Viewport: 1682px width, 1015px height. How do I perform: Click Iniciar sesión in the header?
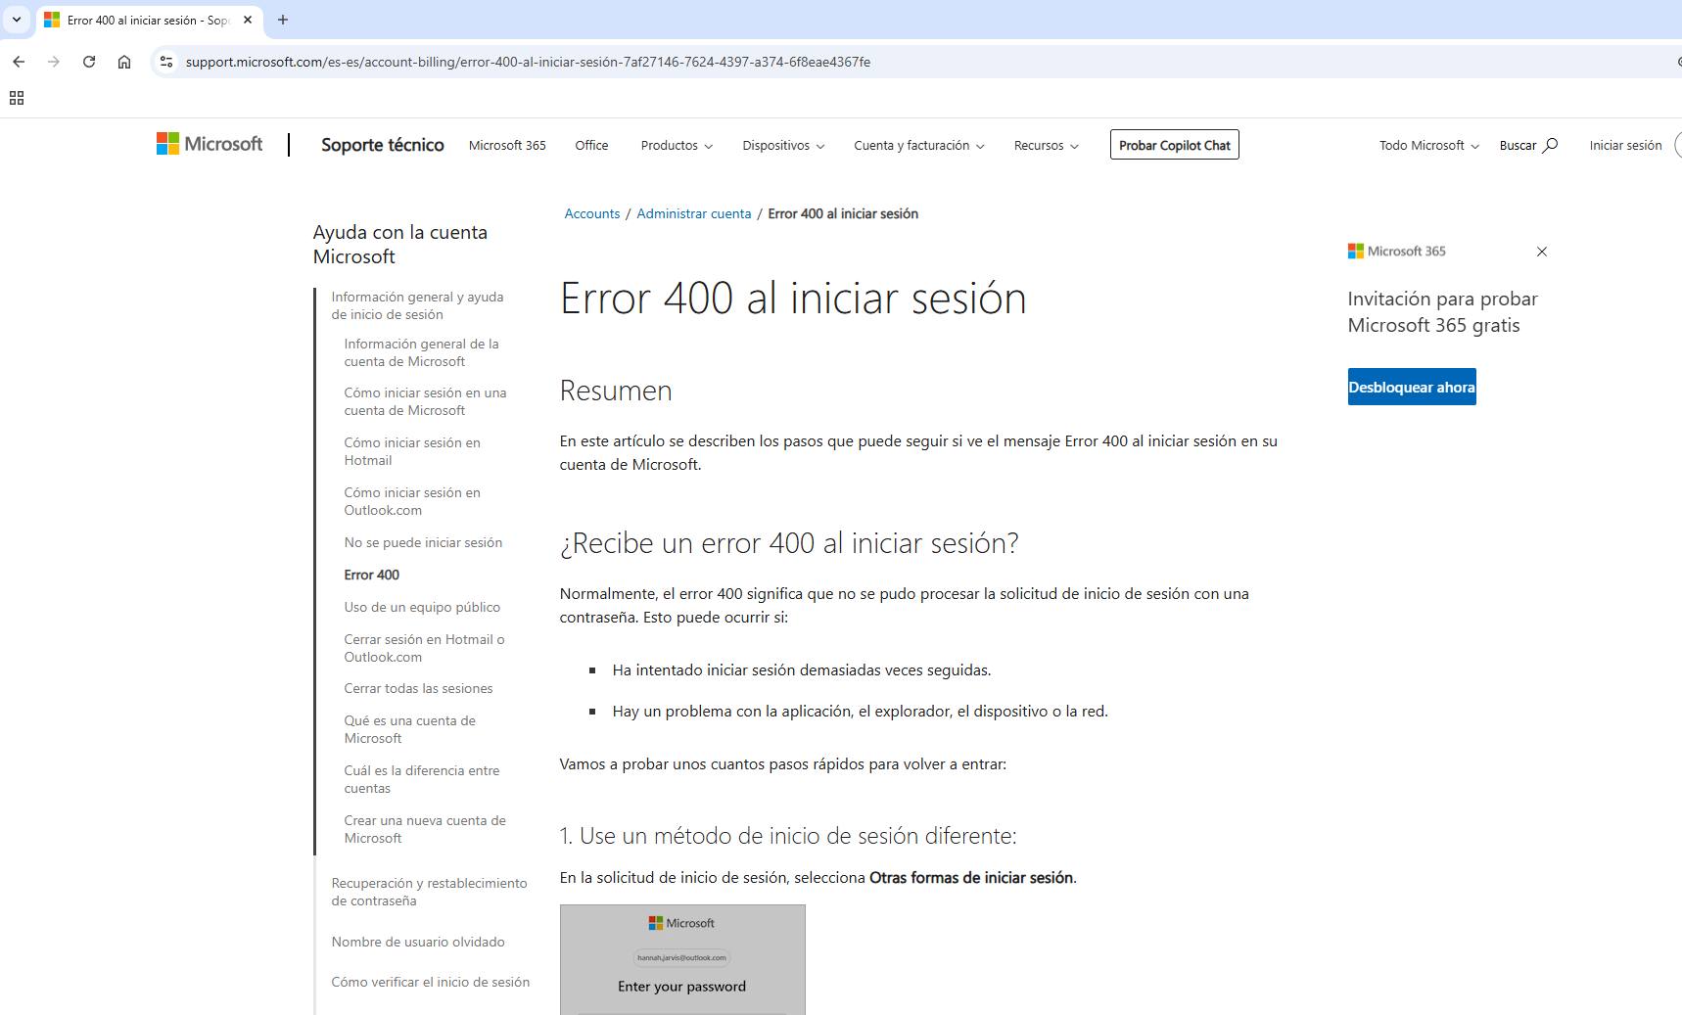1625,145
